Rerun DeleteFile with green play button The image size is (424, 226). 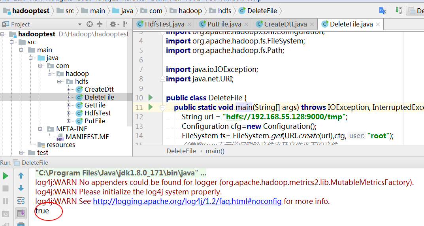click(6, 176)
